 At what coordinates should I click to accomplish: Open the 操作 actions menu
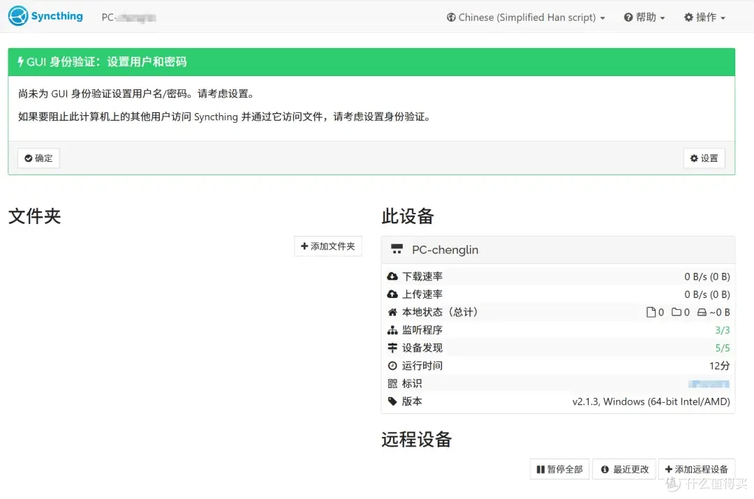[704, 17]
